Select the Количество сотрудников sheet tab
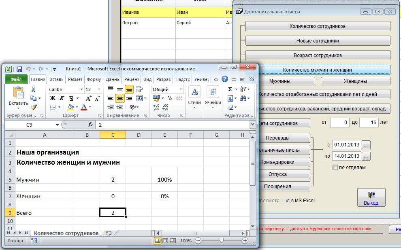The width and height of the screenshot is (401, 250). (x=66, y=233)
